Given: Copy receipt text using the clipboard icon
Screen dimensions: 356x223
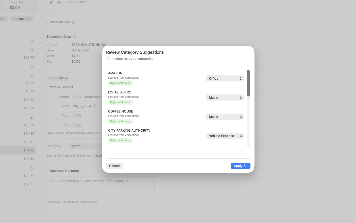Looking at the screenshot, I should point(73,22).
